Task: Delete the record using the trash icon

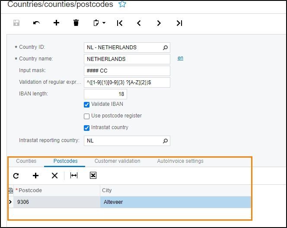Action: point(76,23)
